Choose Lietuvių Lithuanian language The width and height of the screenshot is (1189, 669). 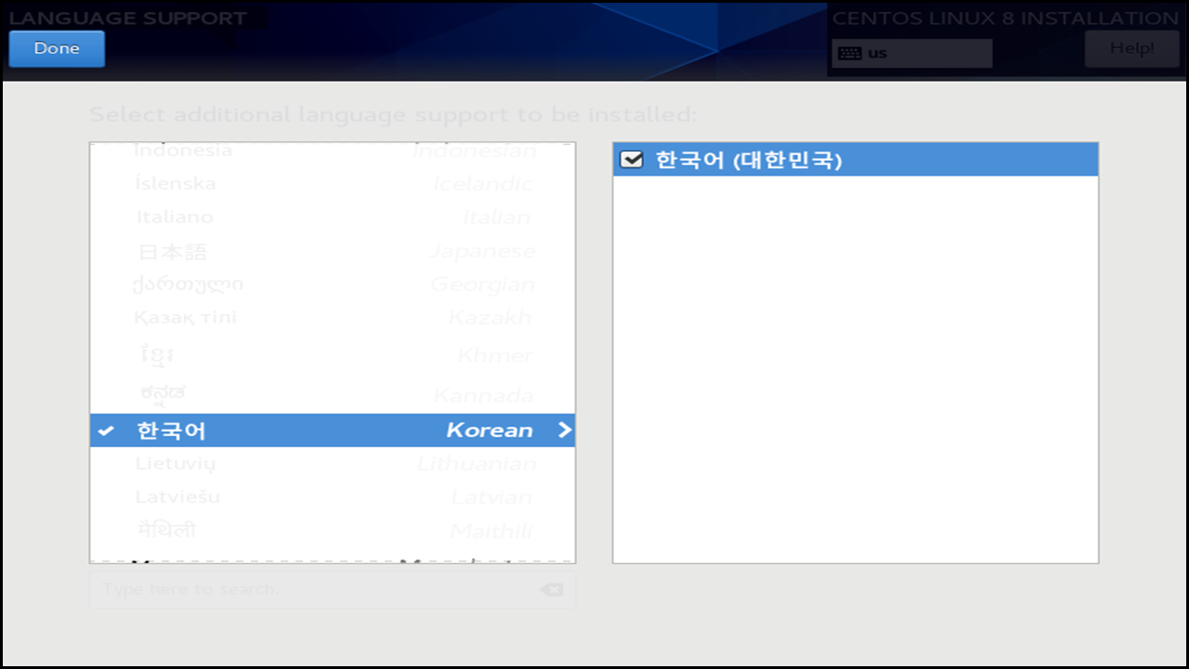pos(333,464)
